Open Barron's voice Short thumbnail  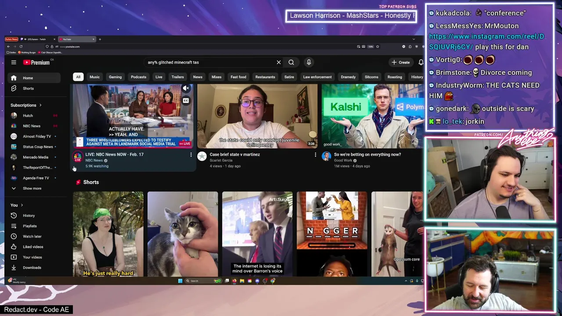coord(257,234)
